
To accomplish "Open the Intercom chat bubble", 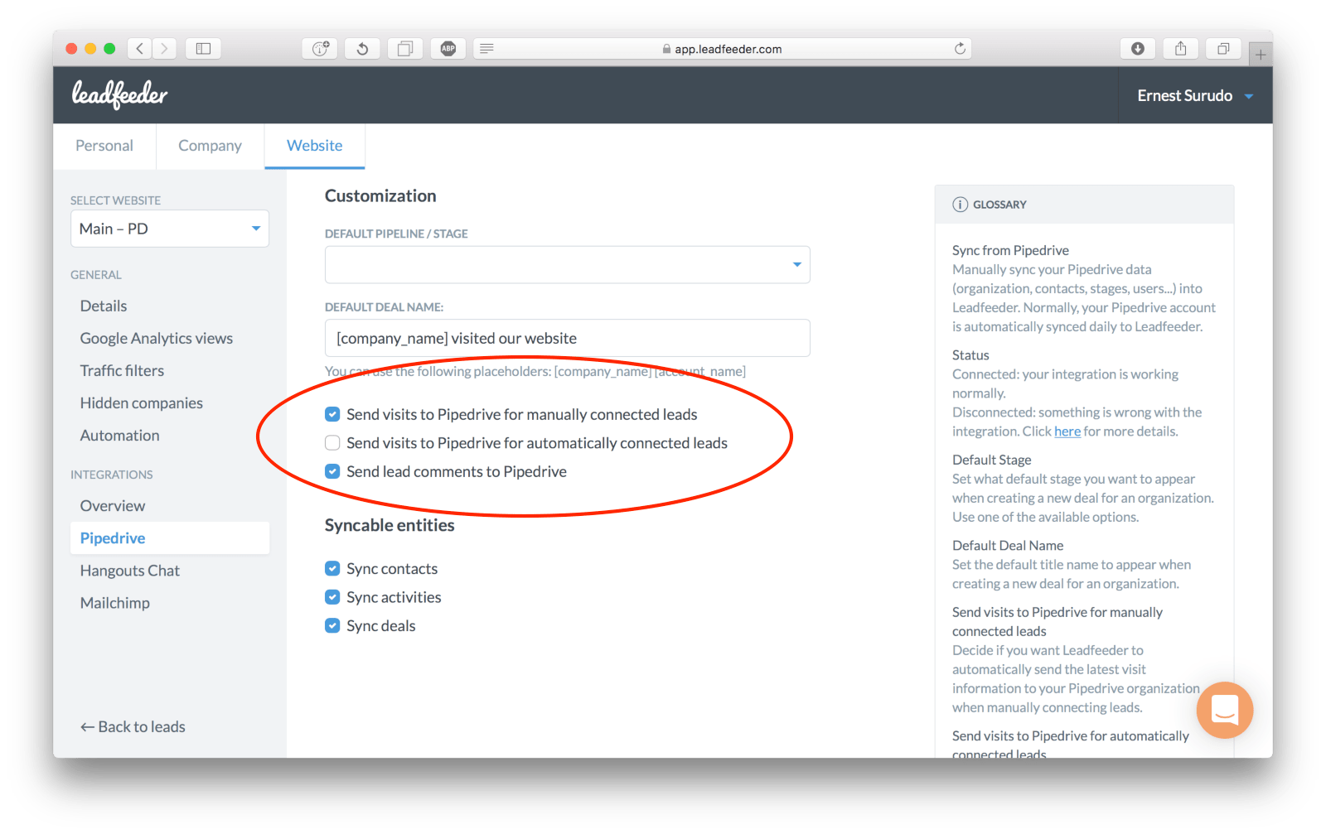I will [x=1224, y=710].
